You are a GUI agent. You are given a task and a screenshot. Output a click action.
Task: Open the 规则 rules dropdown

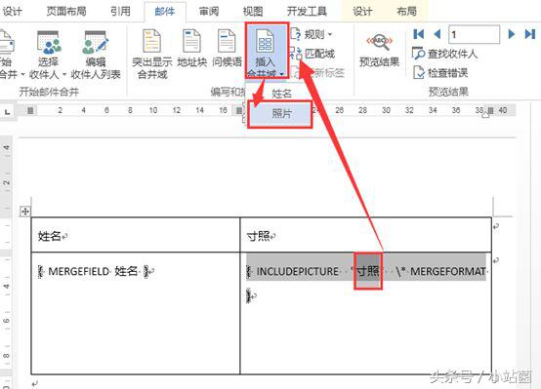point(312,34)
